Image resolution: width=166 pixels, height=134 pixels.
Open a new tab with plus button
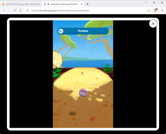click(x=87, y=4)
